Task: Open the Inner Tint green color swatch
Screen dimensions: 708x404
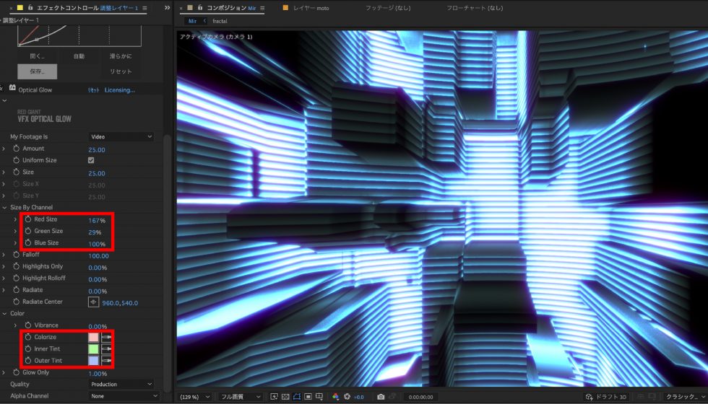Action: [x=93, y=349]
